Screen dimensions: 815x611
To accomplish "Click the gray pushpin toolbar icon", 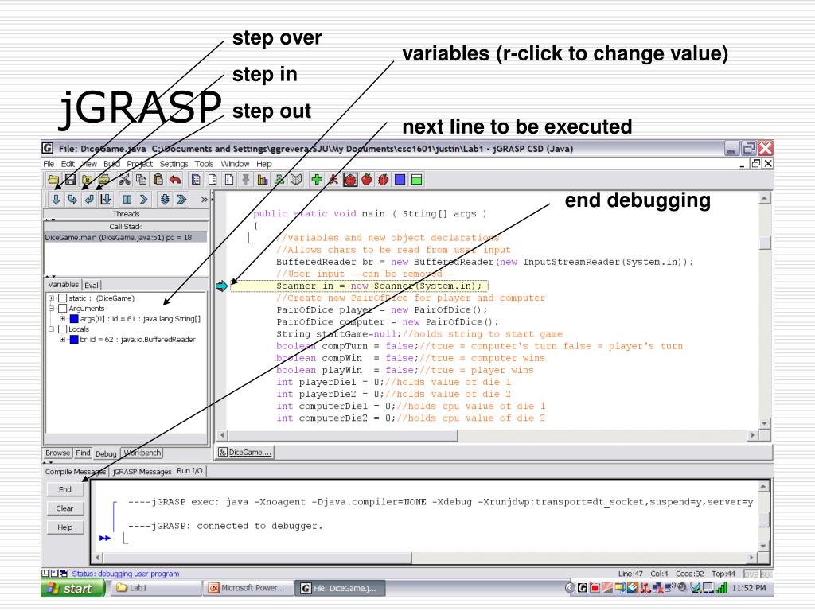I will coord(246,180).
